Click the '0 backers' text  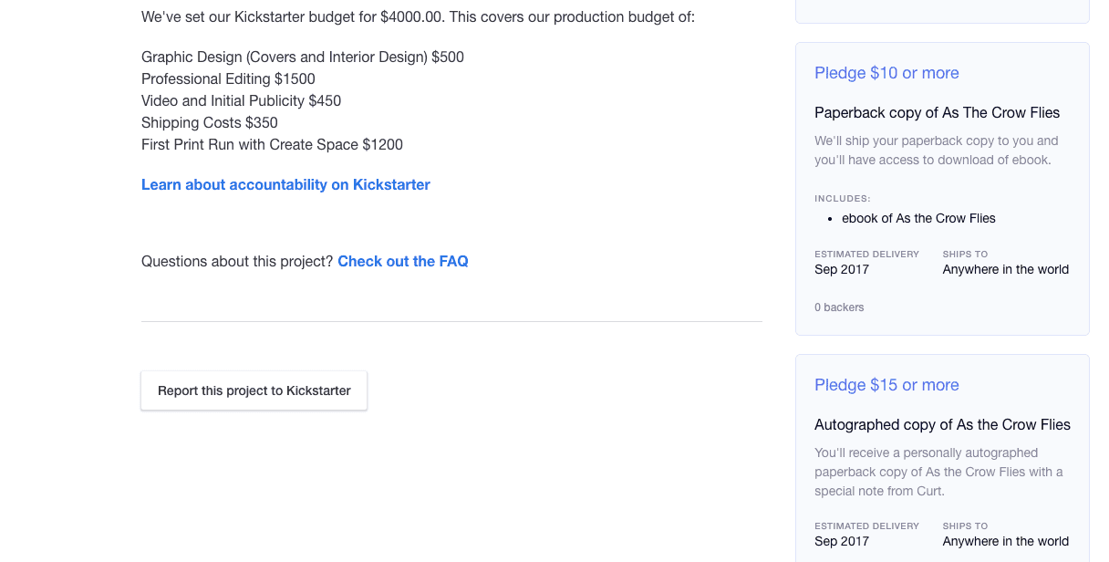point(839,307)
